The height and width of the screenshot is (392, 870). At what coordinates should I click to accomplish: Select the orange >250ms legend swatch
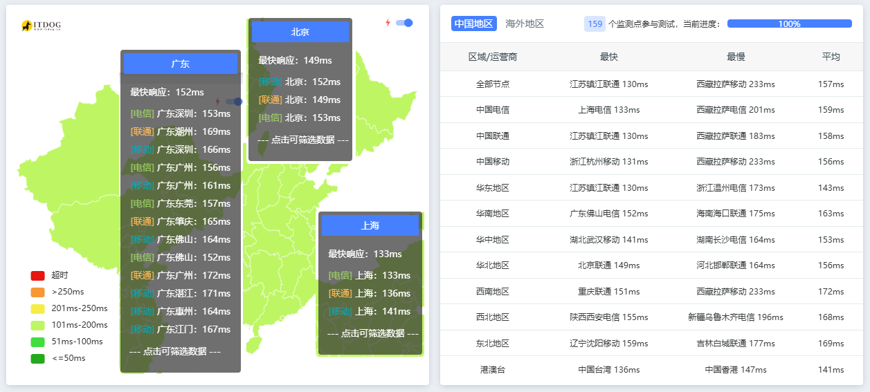pos(37,292)
